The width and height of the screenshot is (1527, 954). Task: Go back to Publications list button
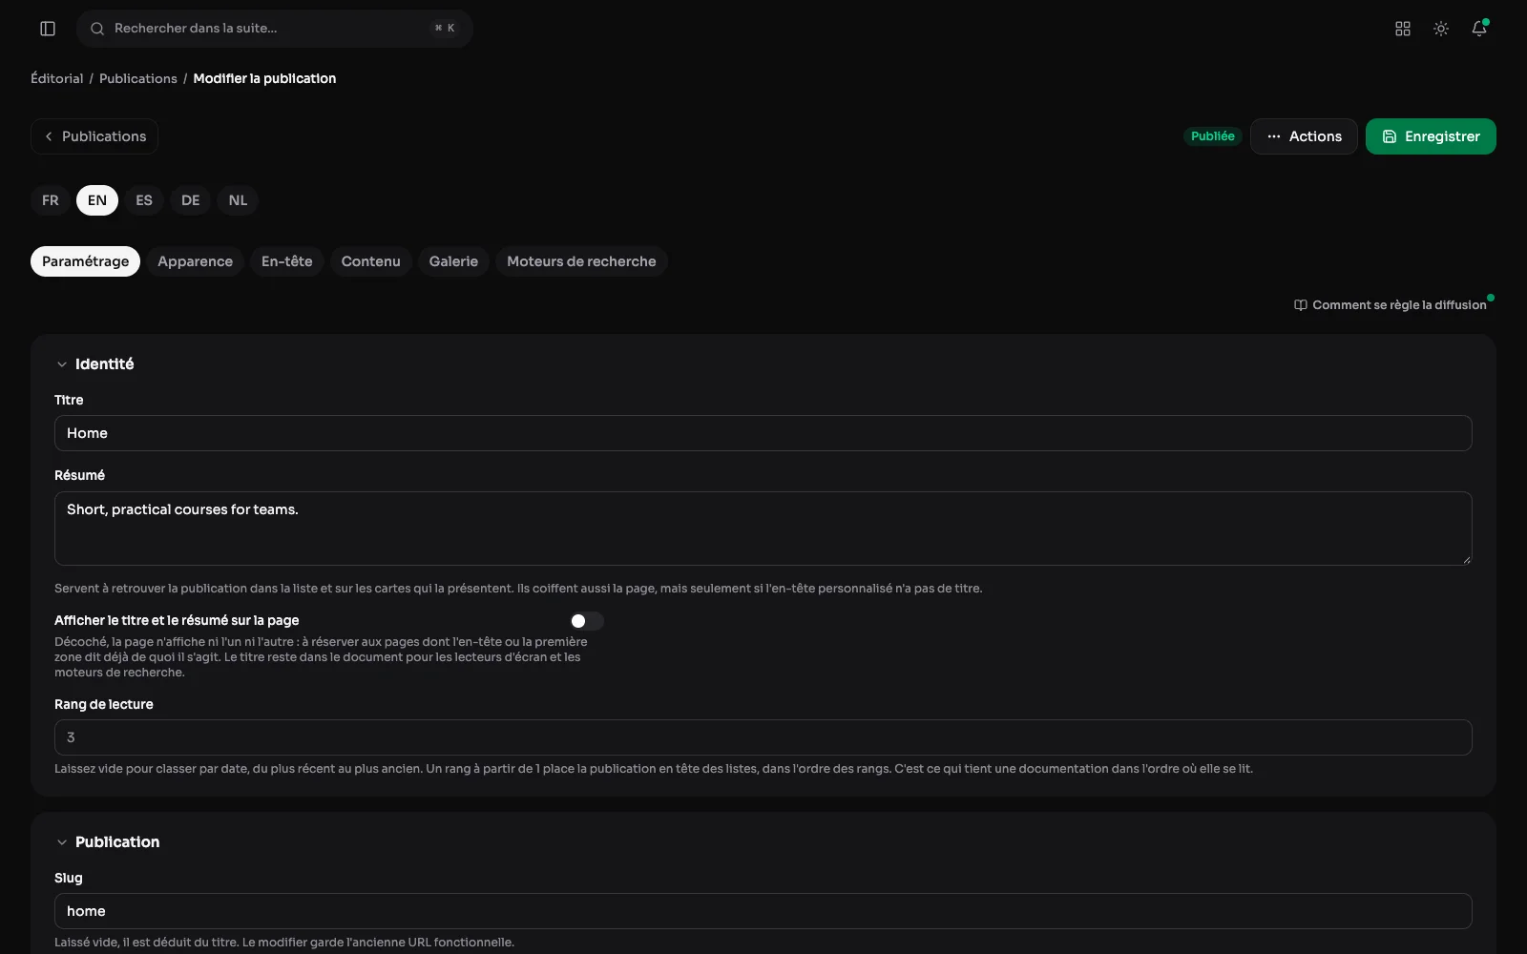(x=94, y=136)
